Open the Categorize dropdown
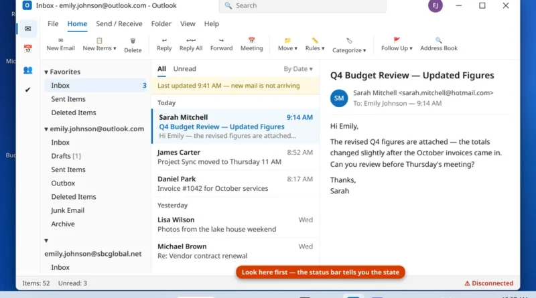This screenshot has width=536, height=298. (349, 46)
